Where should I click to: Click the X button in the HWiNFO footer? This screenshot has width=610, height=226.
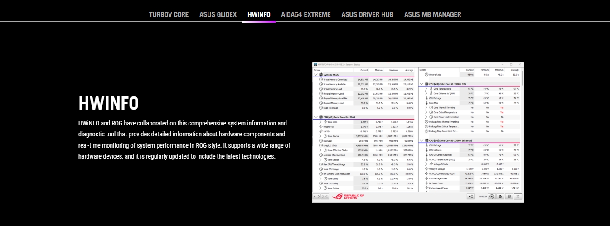point(518,197)
